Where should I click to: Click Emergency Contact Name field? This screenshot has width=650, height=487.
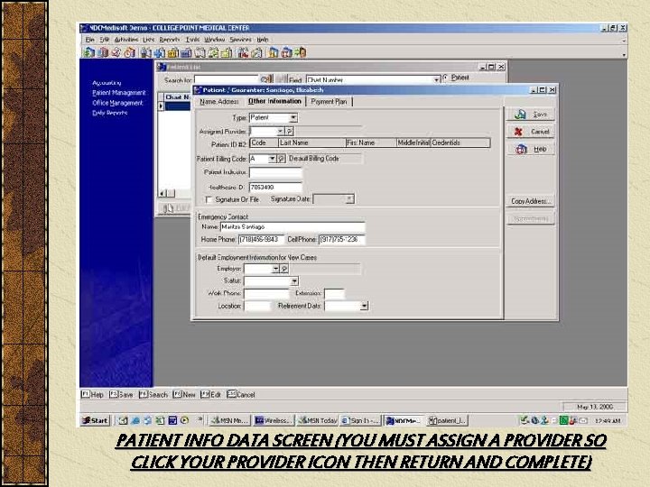292,227
